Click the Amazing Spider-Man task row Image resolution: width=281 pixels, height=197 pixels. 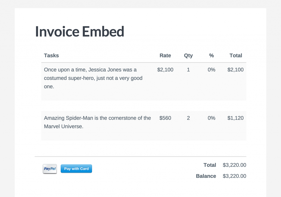tap(97, 122)
